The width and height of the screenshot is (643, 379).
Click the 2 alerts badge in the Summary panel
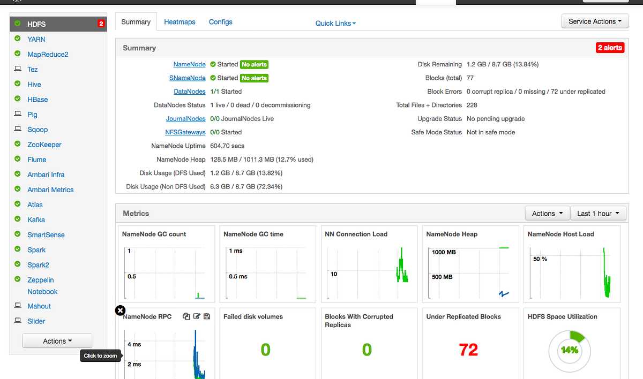point(610,48)
